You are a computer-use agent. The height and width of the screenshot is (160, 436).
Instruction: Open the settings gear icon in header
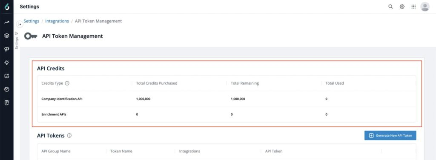pos(402,7)
